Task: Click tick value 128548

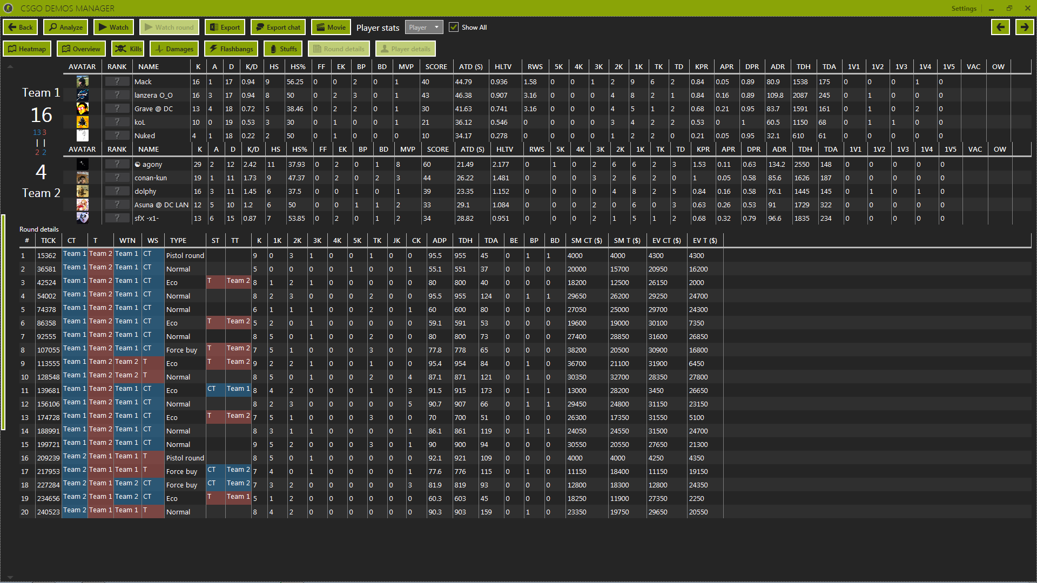Action: point(48,377)
